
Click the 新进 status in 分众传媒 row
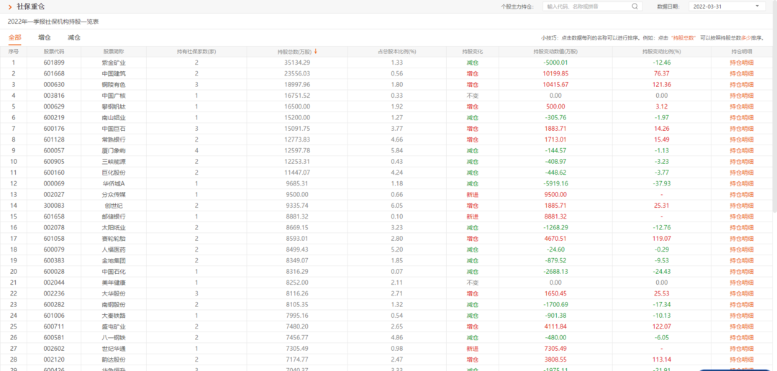coord(472,195)
